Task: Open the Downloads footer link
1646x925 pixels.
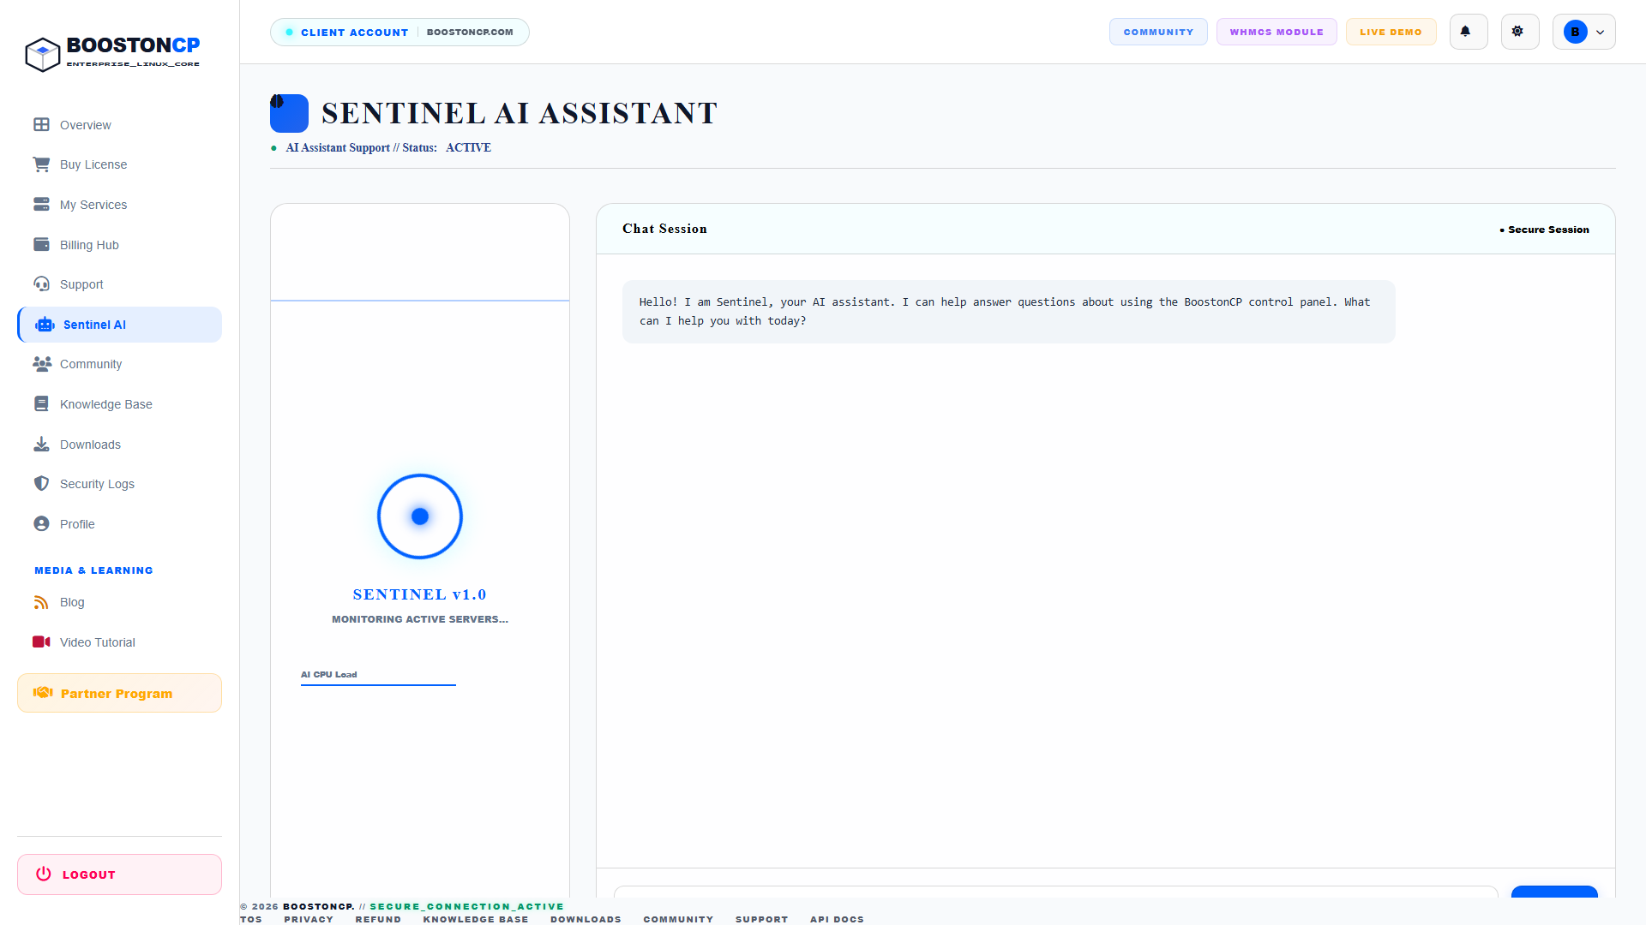Action: point(586,919)
